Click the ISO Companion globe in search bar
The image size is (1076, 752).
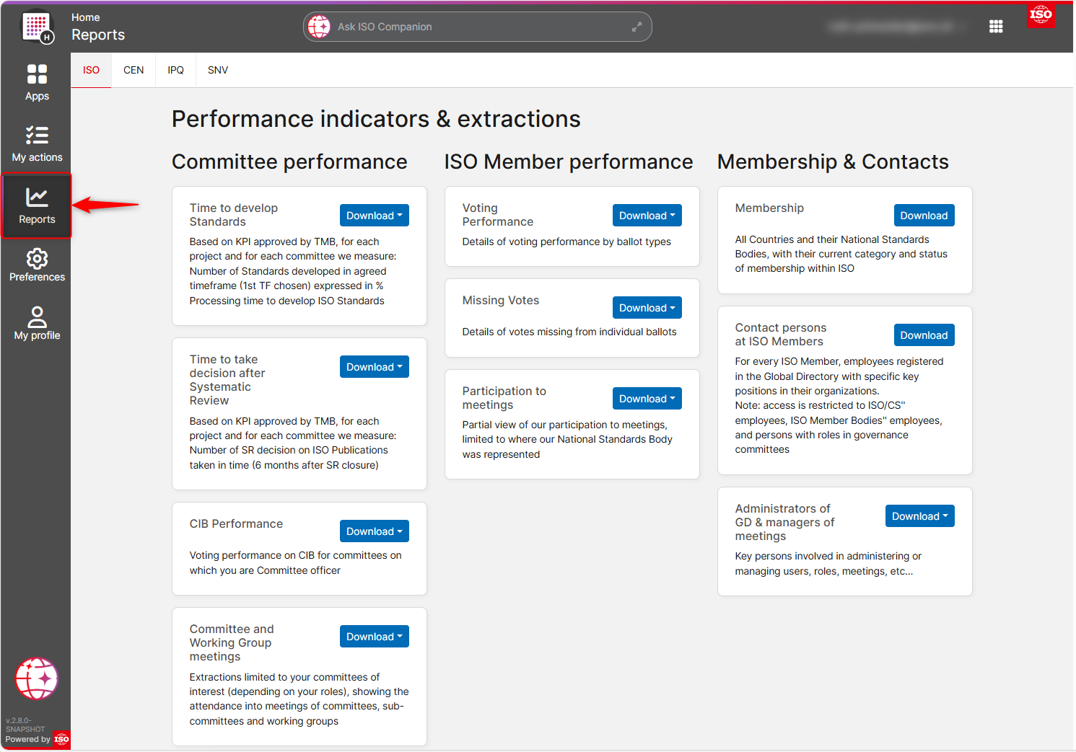click(x=319, y=27)
